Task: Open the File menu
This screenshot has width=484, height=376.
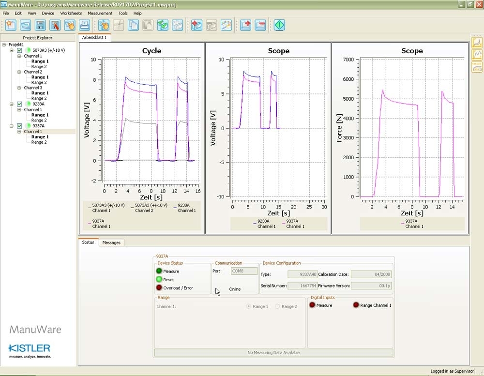Action: pyautogui.click(x=5, y=13)
